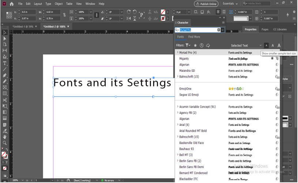This screenshot has height=183, width=298.
Task: Click the X position input field
Action: tap(28, 12)
